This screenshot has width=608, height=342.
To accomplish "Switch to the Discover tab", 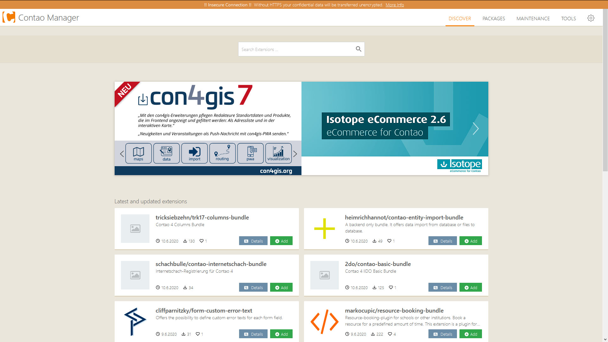I will coord(459,18).
